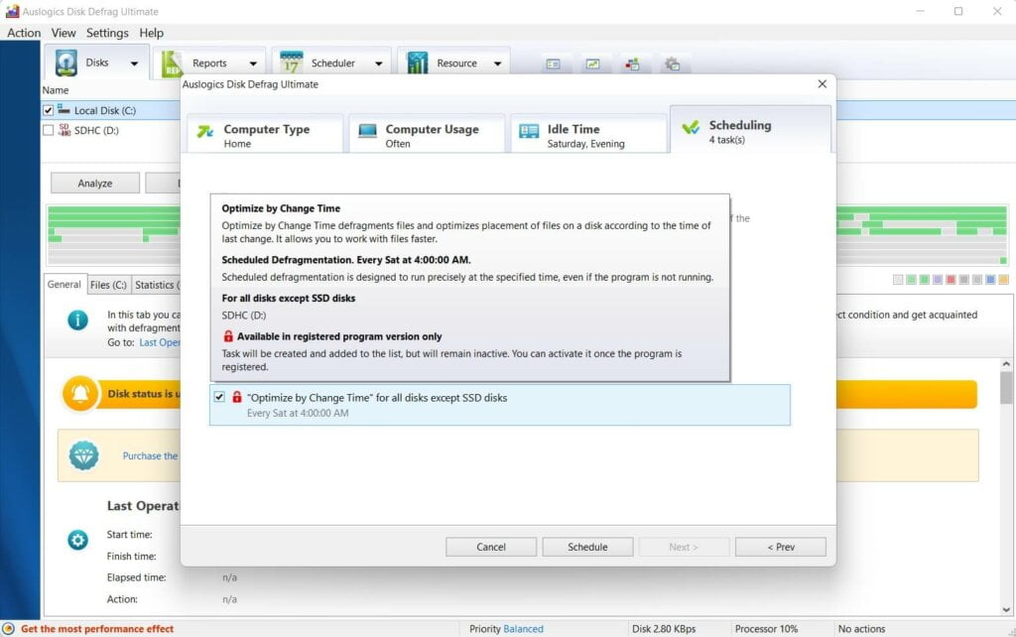This screenshot has width=1016, height=637.
Task: Click the first small toolbar icon after Resource
Action: tap(553, 63)
